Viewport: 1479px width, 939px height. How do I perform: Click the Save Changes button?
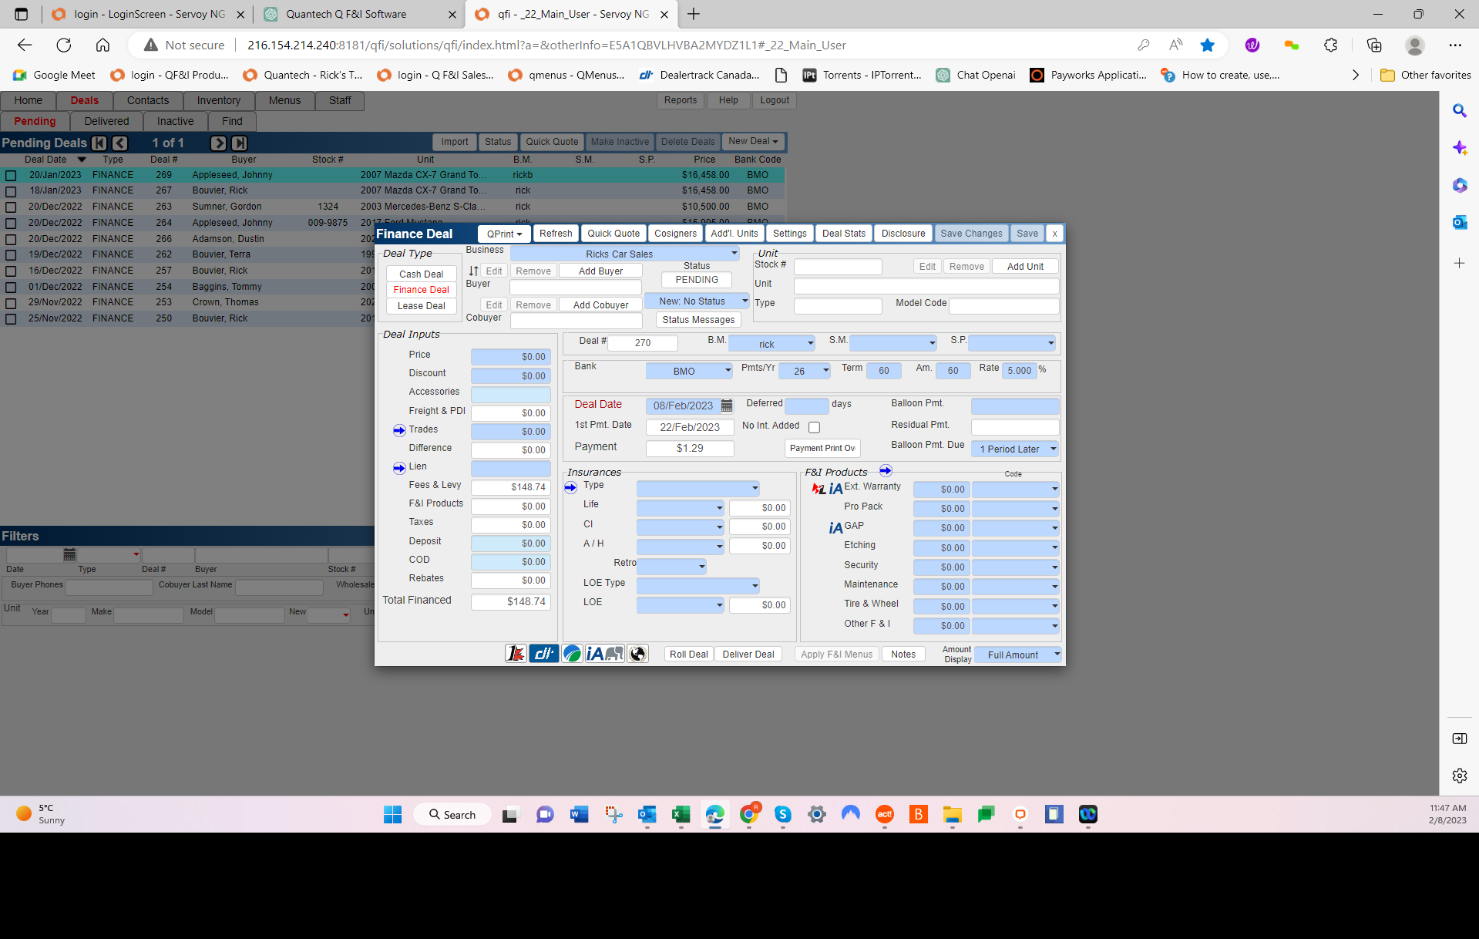971,233
